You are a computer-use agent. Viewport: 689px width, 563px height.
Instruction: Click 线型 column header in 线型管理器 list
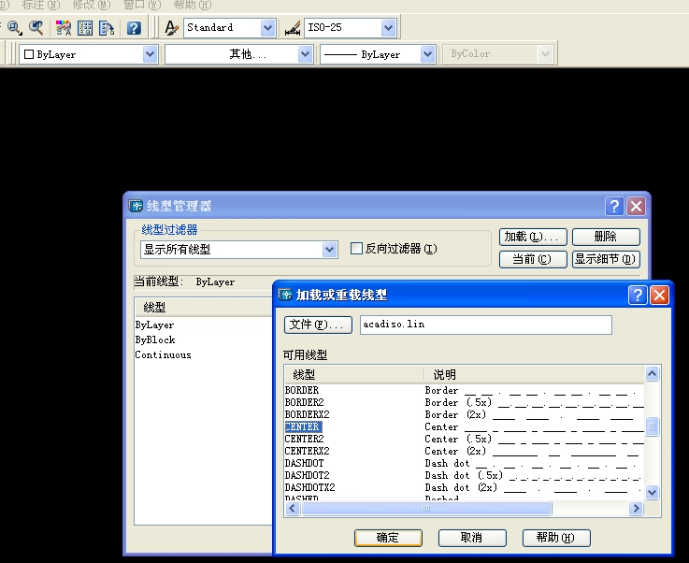click(204, 307)
